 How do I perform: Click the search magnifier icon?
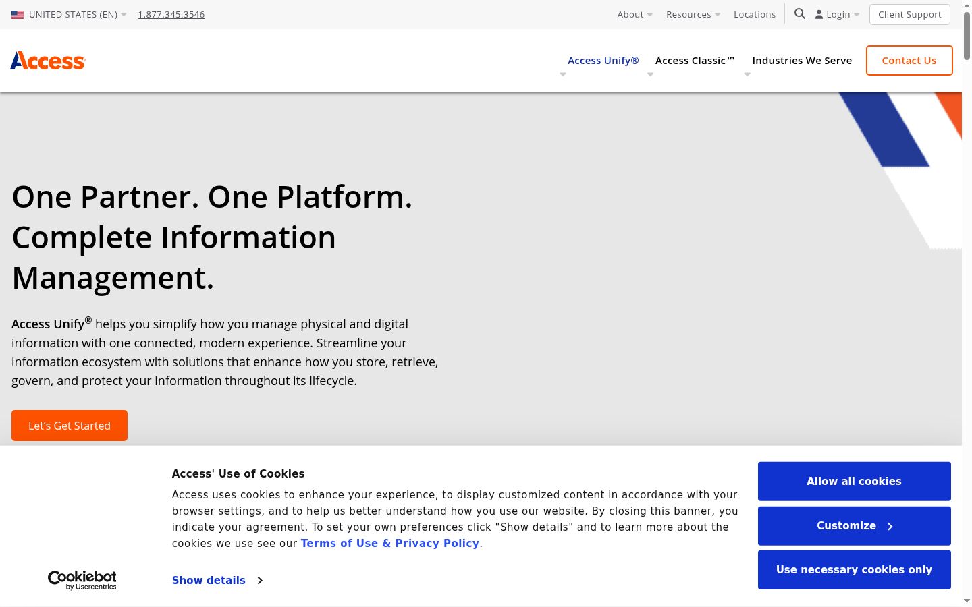[800, 13]
